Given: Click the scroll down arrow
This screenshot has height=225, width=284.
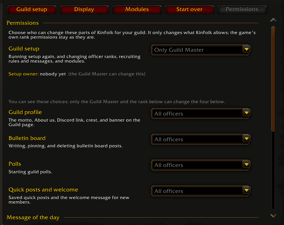Looking at the screenshot, I should point(273,216).
